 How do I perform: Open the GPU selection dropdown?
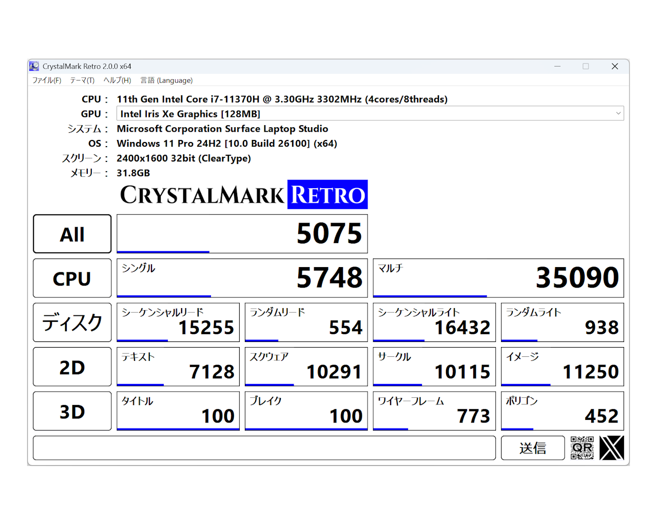click(371, 113)
